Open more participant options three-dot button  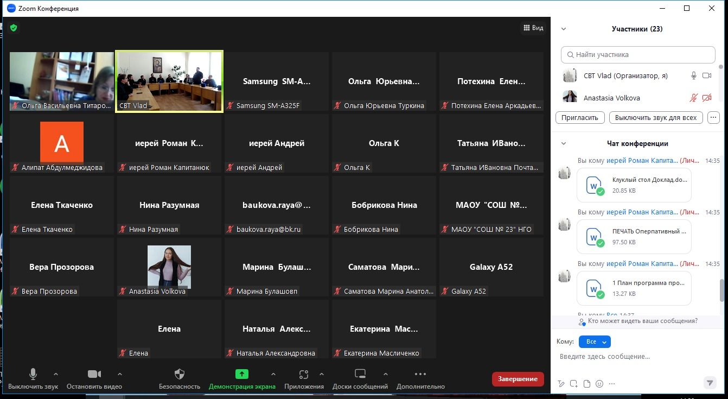(x=713, y=117)
